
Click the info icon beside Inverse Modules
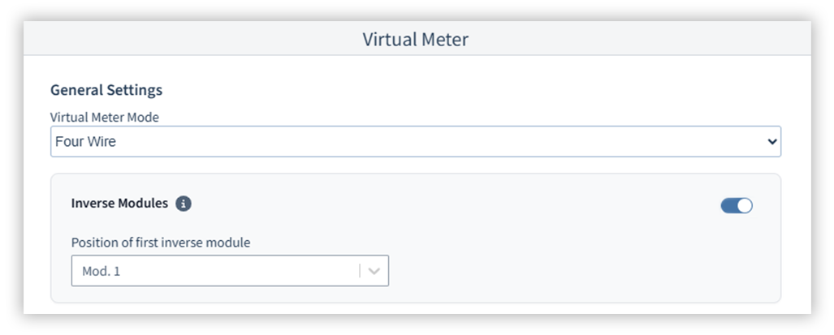click(184, 204)
